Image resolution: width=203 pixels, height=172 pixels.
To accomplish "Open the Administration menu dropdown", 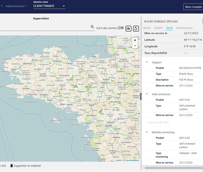I will 16,6.
